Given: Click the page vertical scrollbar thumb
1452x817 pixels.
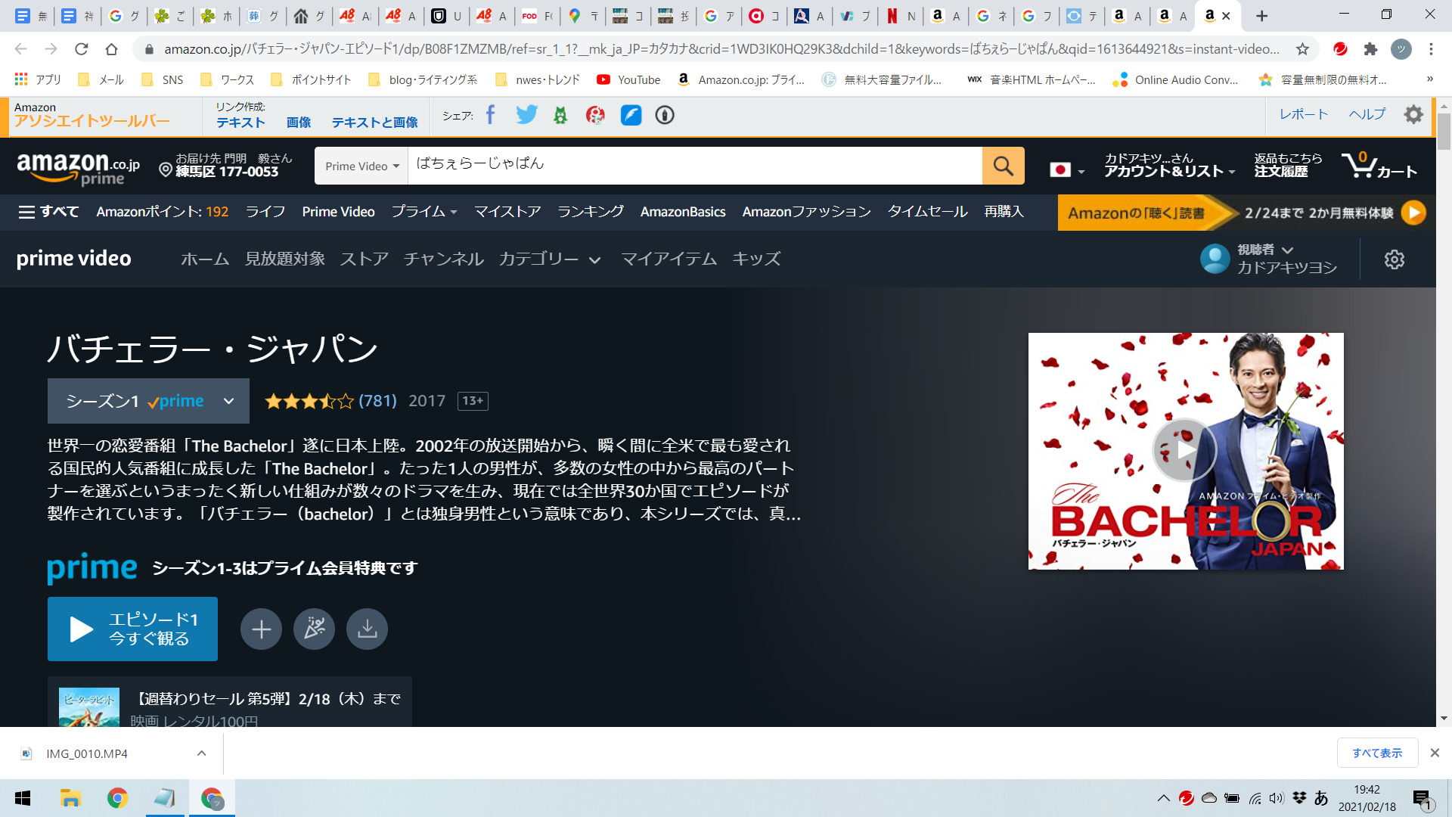Looking at the screenshot, I should pos(1444,132).
